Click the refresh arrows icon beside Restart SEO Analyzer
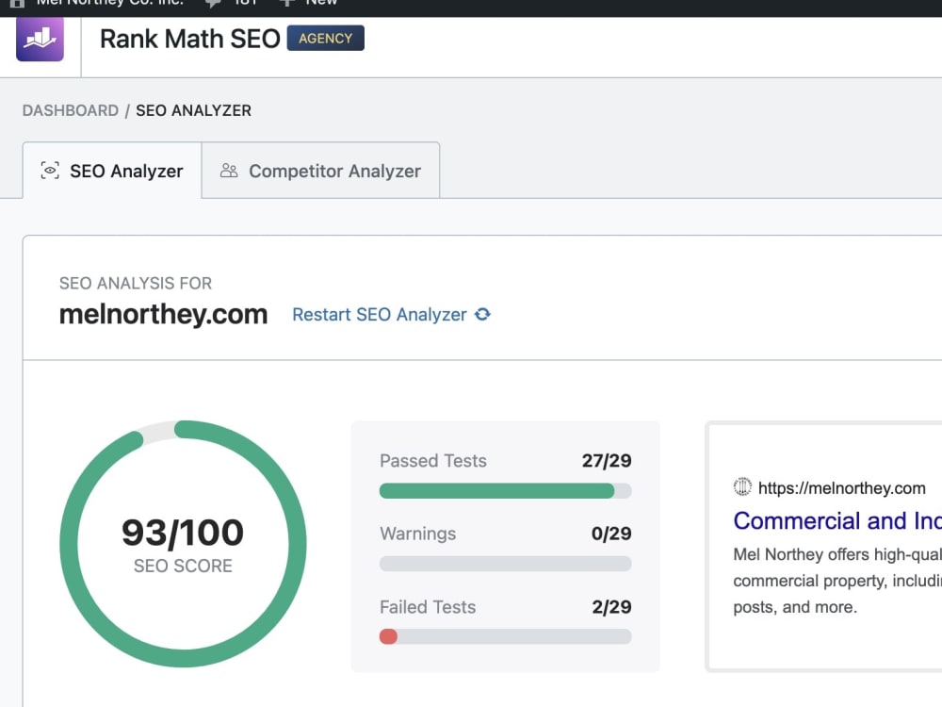Screen dimensions: 942x707 click(x=482, y=315)
